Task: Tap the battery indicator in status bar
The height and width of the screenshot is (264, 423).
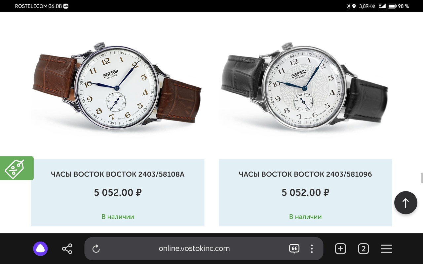Action: 392,6
